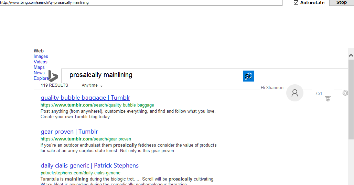Screen dimensions: 354x185
Task: Open the user profile avatar icon
Action: point(294,93)
